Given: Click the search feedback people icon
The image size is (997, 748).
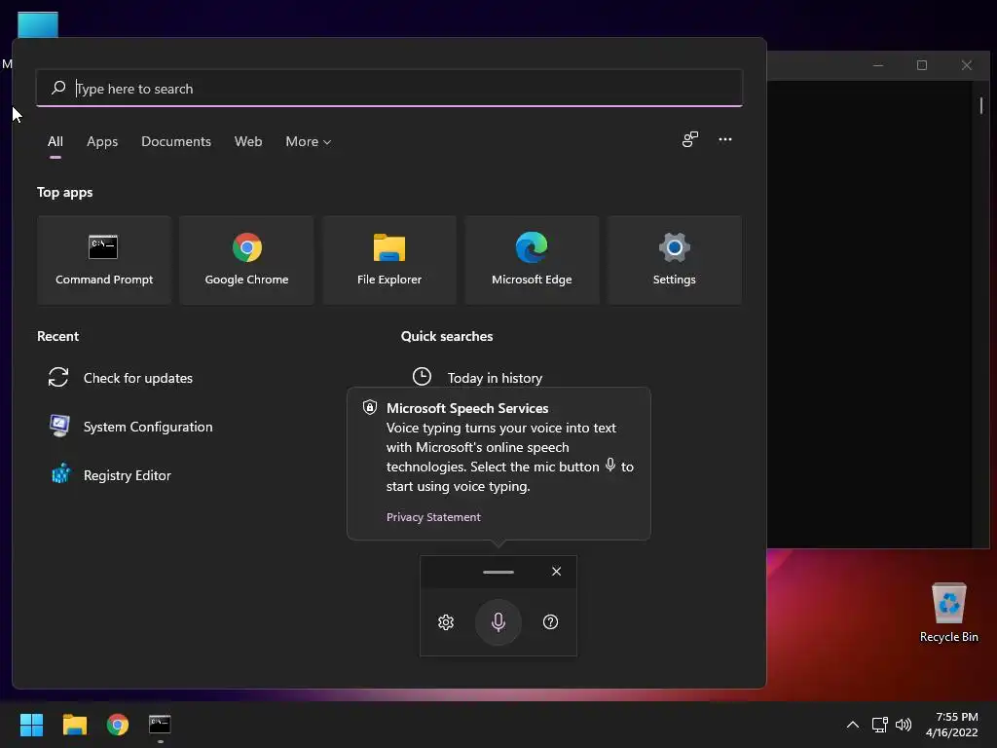Looking at the screenshot, I should click(690, 139).
